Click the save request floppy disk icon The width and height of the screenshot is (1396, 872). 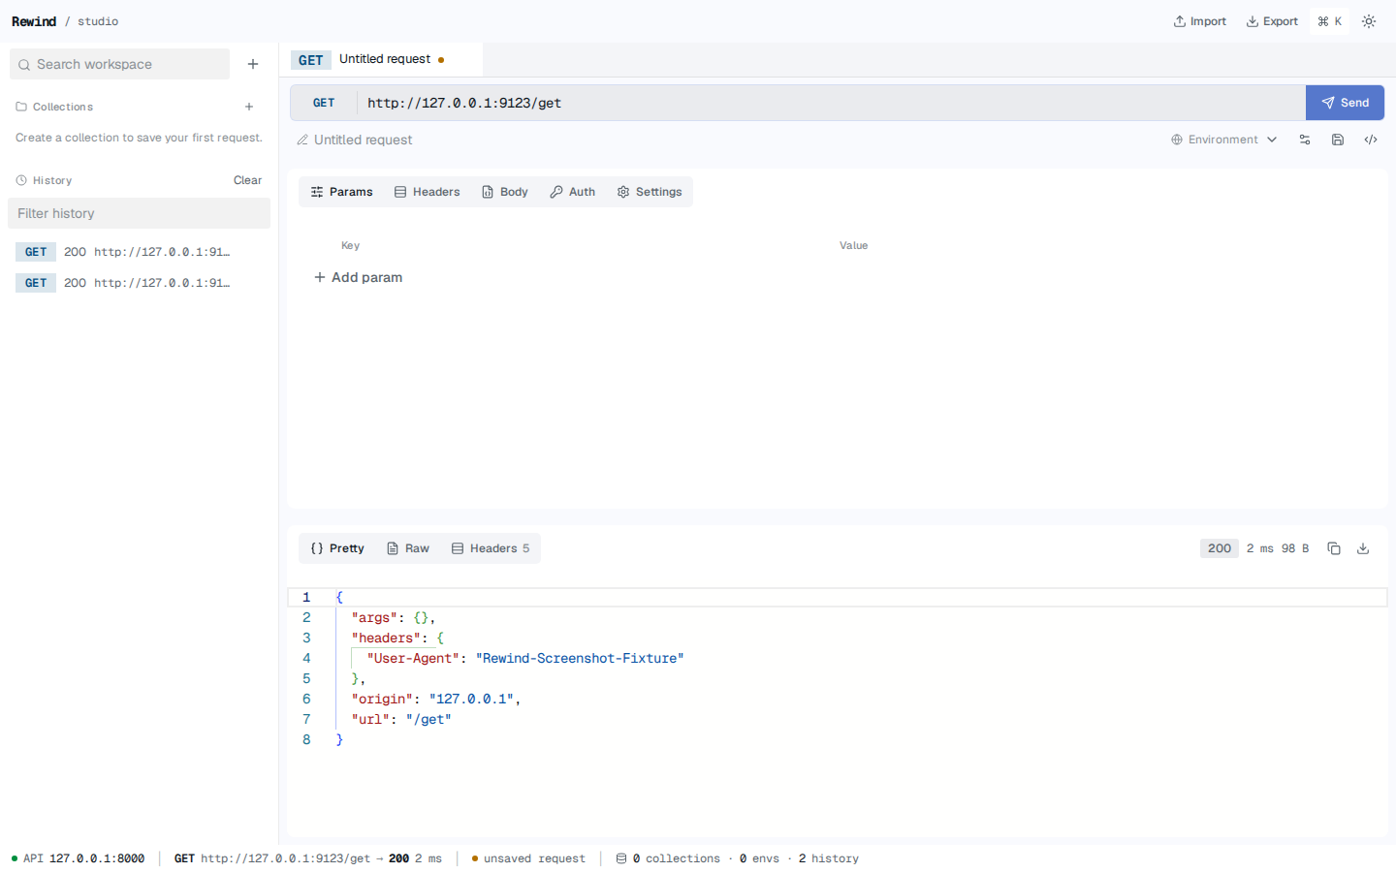pos(1338,140)
